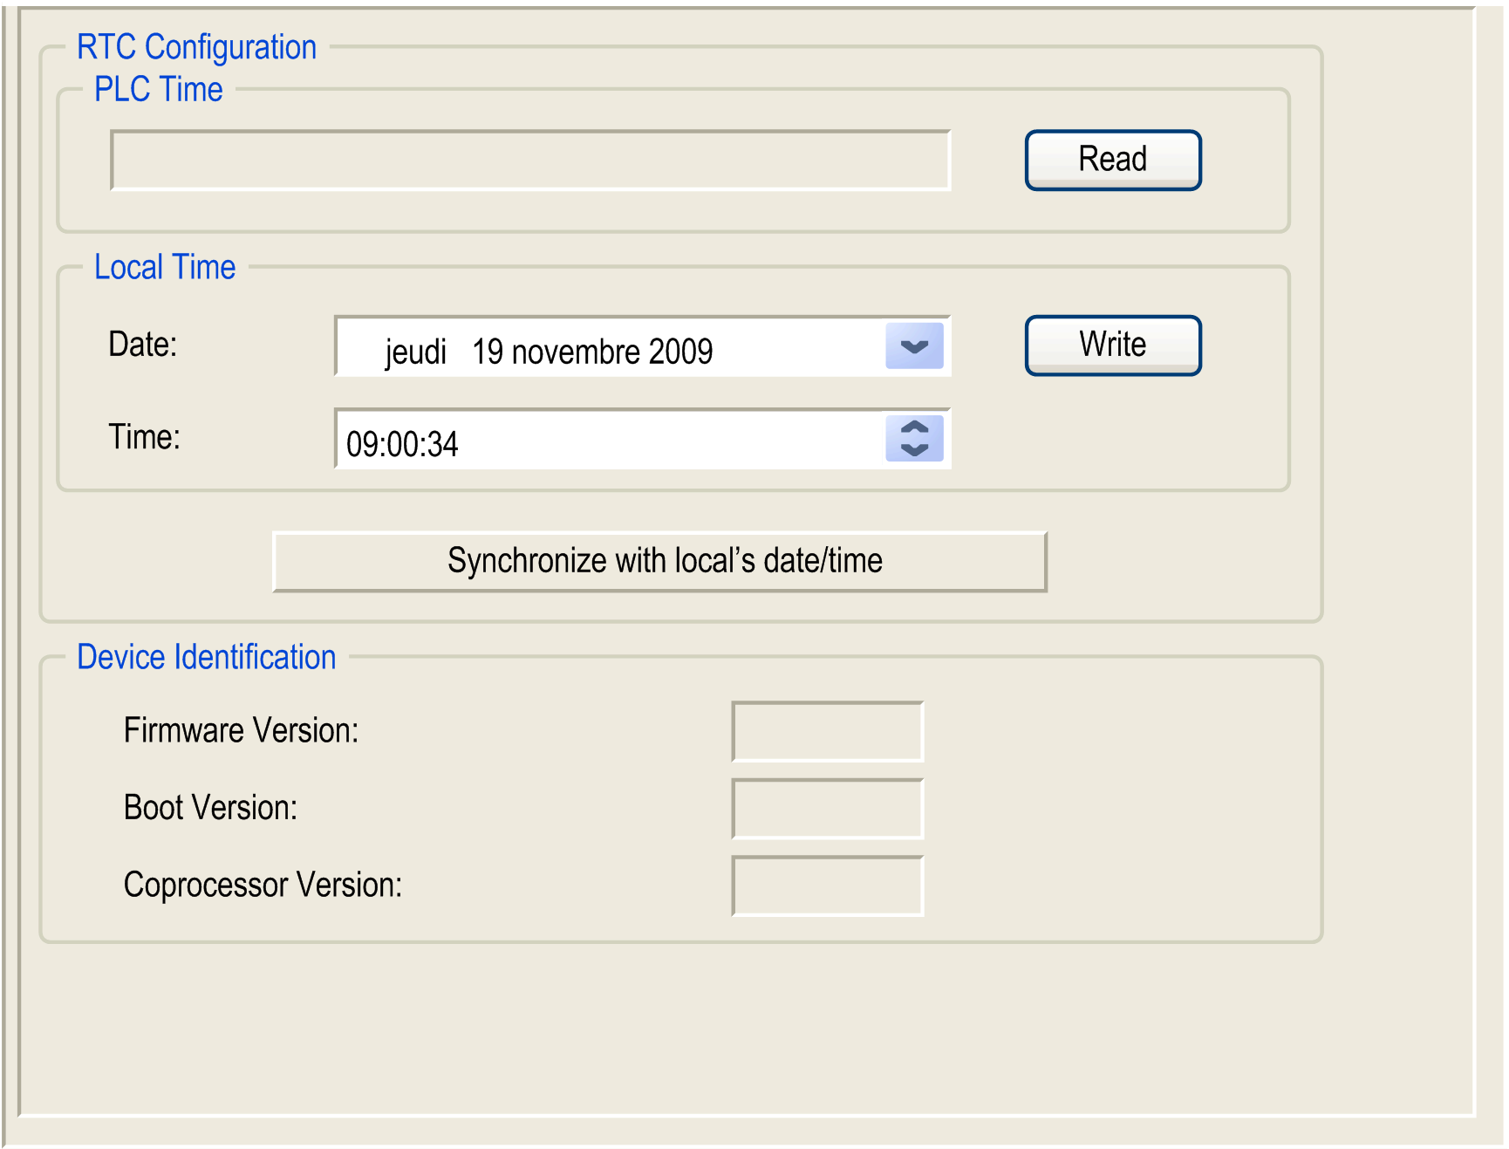Click the seconds value 34 in Time
Screen dimensions: 1509x1149
click(x=443, y=445)
